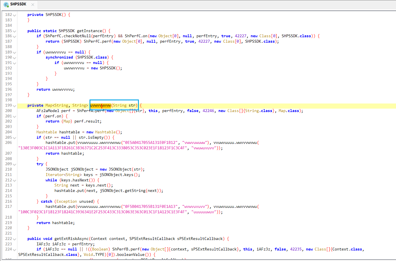Fold the method starting at line 199
This screenshot has width=396, height=261.
click(15, 106)
